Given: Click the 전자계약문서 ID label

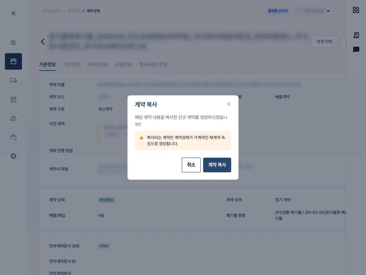Looking at the screenshot, I should coord(63,261).
